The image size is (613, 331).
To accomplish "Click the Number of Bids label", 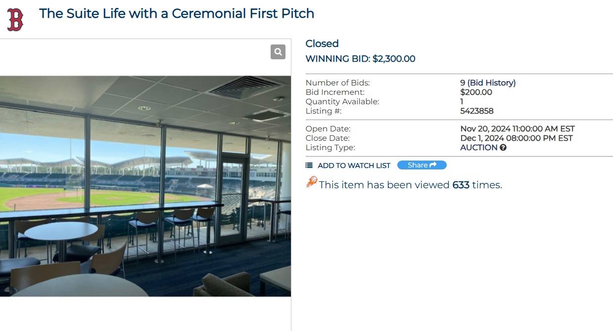I will point(337,83).
